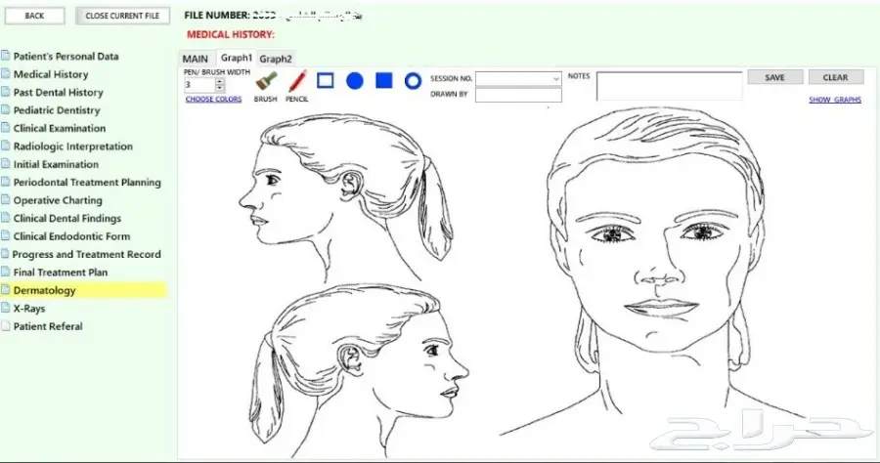Switch to the Graph2 tab
The height and width of the screenshot is (463, 880).
click(276, 59)
